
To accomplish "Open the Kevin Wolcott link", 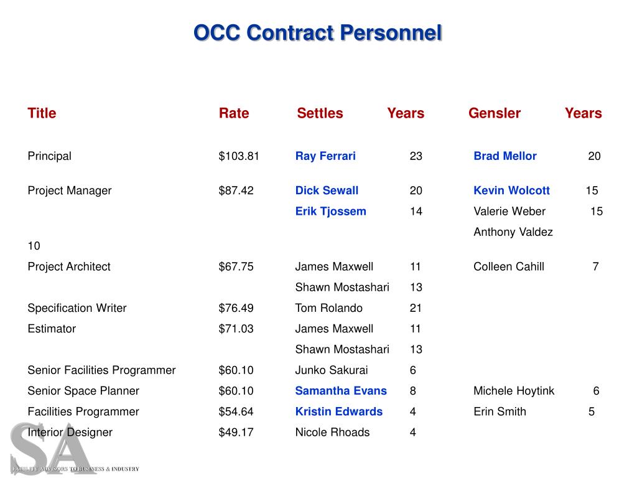I will [x=511, y=190].
